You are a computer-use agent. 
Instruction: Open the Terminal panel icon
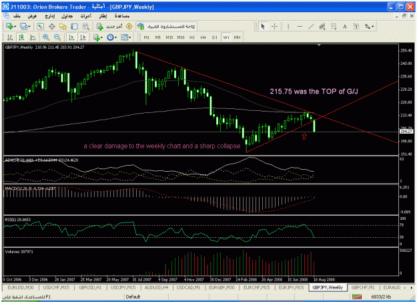pyautogui.click(x=74, y=26)
